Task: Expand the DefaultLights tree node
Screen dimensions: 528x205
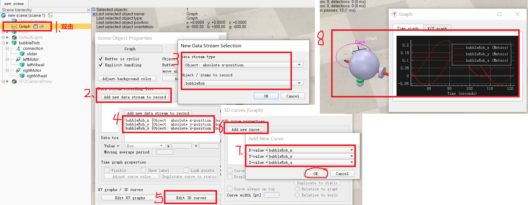Action: click(3, 37)
